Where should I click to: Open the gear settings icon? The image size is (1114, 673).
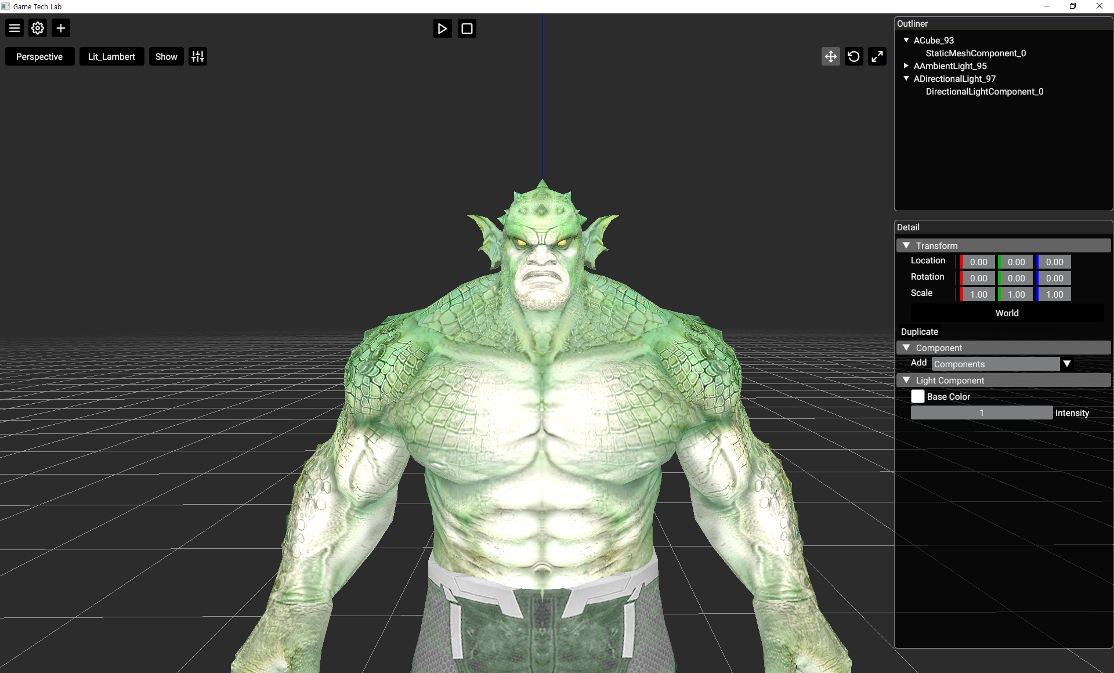coord(38,28)
